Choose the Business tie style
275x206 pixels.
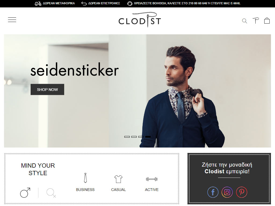click(85, 182)
